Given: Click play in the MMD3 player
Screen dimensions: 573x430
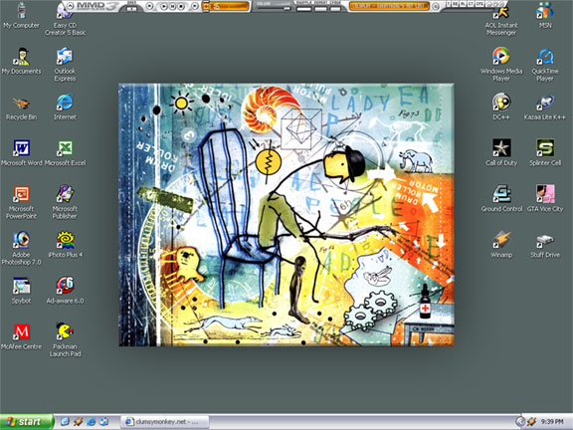Looking at the screenshot, I should [164, 6].
